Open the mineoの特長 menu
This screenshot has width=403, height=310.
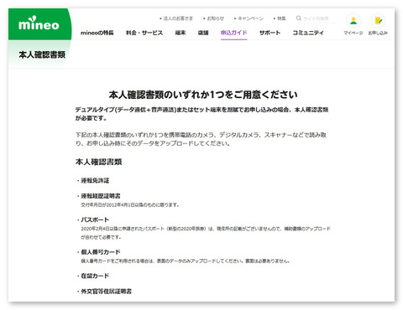coord(97,33)
